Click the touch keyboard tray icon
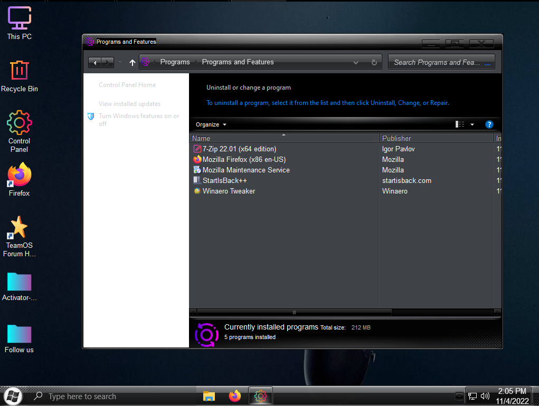Screen dimensions: 539x406 459,397
